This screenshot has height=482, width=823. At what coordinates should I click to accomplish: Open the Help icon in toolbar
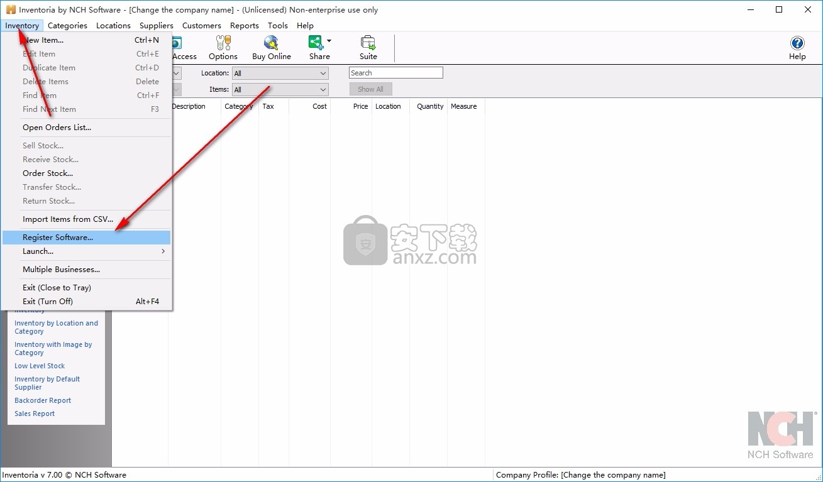[797, 48]
